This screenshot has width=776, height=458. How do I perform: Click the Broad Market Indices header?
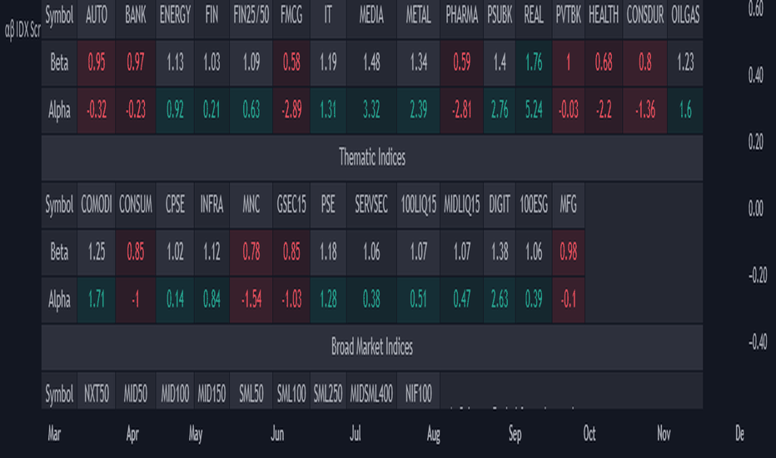(x=372, y=346)
